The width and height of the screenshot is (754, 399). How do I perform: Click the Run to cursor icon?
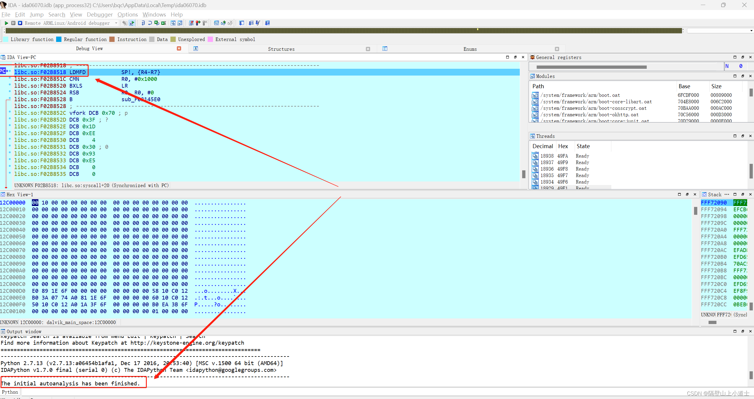(x=164, y=23)
